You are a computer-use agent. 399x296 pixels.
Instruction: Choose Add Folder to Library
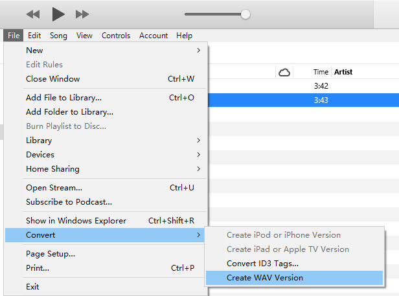[69, 111]
